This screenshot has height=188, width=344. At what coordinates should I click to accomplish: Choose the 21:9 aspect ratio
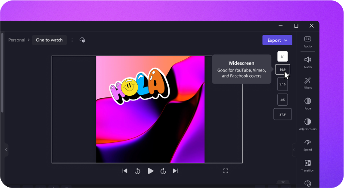(282, 114)
